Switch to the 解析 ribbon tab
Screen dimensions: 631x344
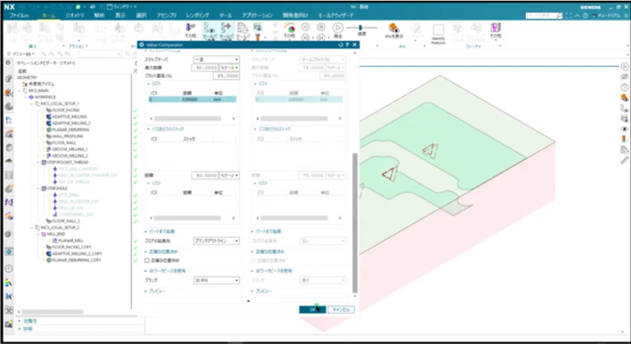click(x=99, y=14)
